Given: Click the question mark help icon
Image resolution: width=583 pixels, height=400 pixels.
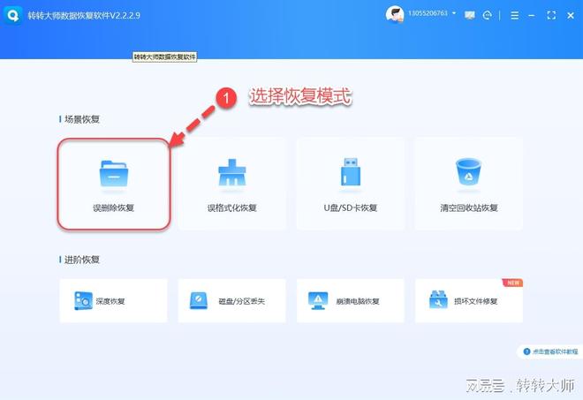Looking at the screenshot, I should pos(526,351).
